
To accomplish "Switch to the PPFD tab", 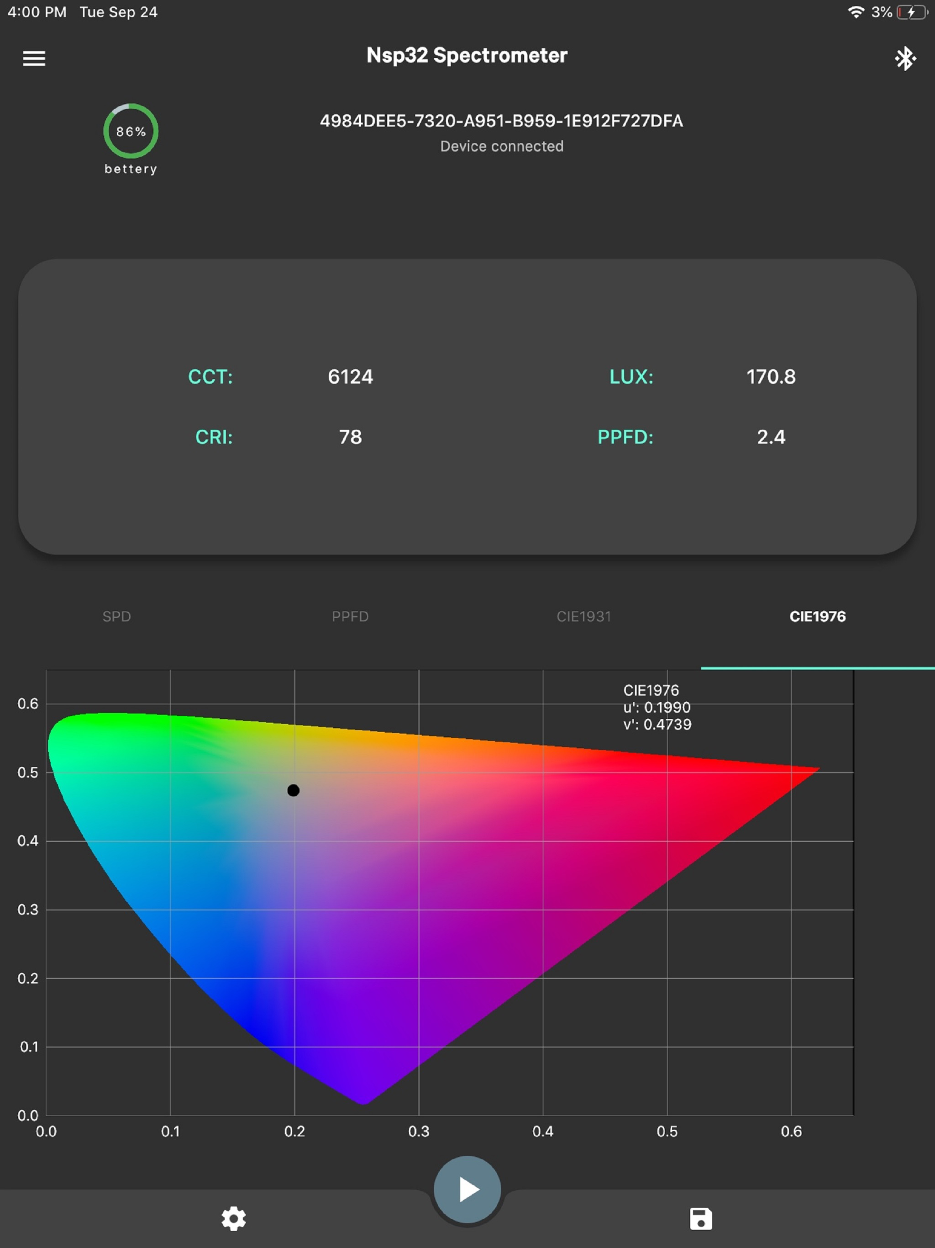I will coord(350,616).
